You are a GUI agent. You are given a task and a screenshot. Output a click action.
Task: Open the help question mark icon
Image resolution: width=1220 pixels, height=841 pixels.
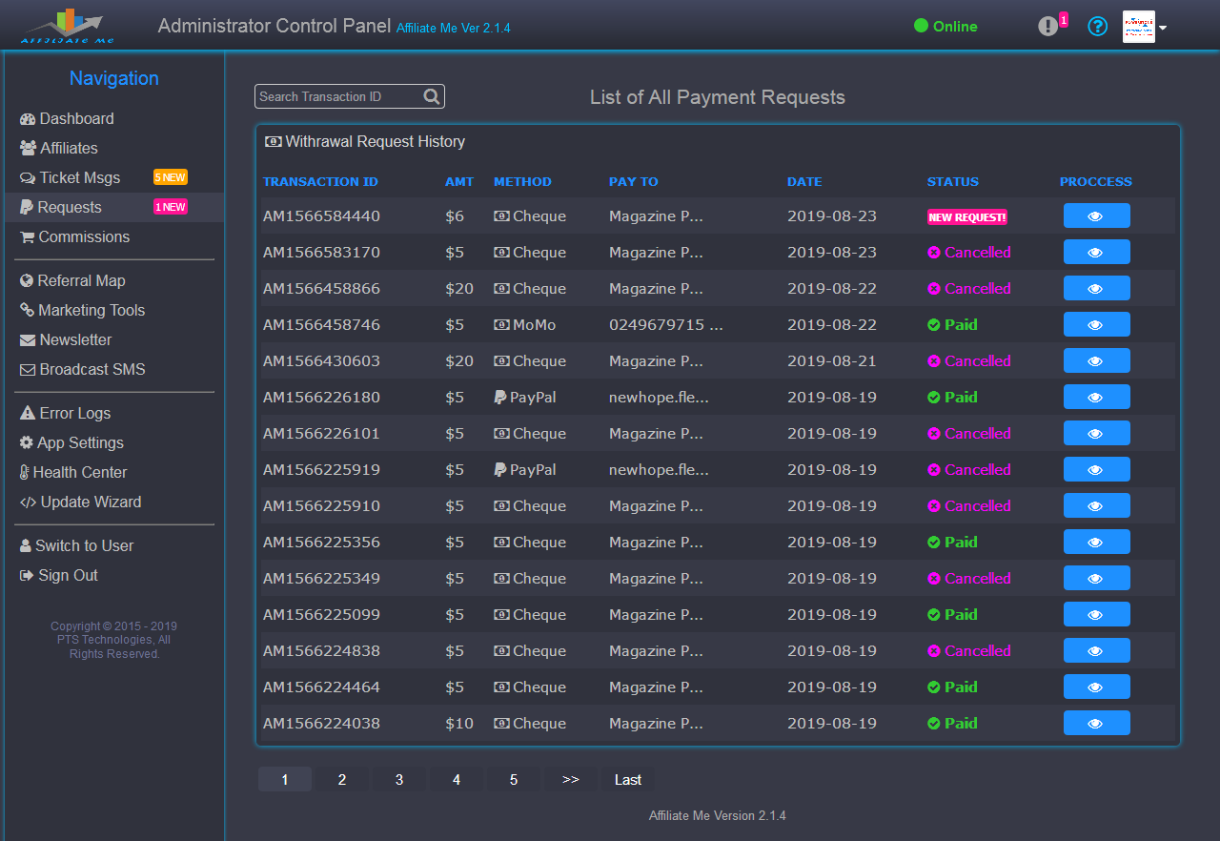tap(1098, 27)
